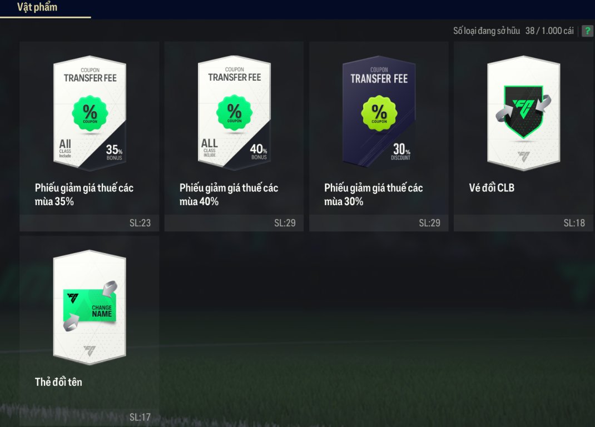Click the green percent badge on 35% coupon

(90, 113)
